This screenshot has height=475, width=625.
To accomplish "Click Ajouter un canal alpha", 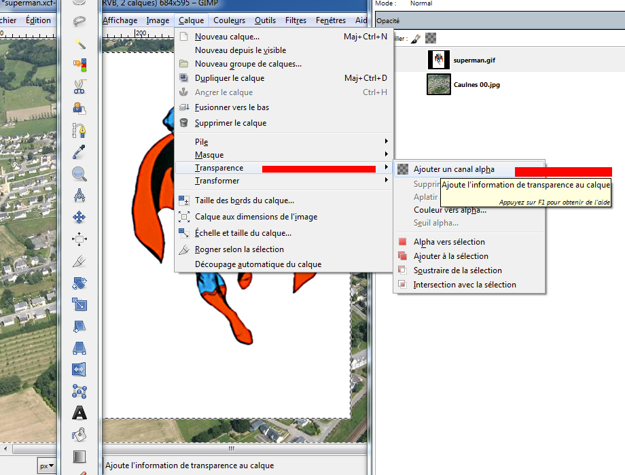I will click(x=469, y=169).
